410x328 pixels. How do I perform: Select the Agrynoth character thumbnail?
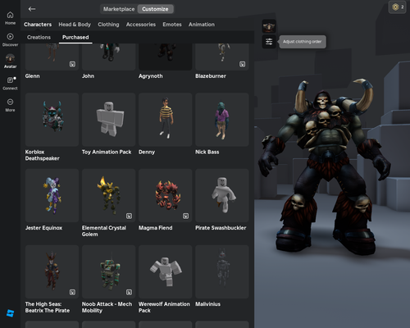point(165,57)
